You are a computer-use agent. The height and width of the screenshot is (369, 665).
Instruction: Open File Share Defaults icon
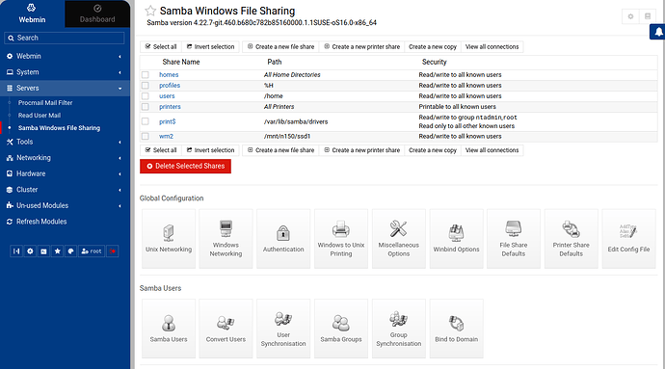click(514, 238)
